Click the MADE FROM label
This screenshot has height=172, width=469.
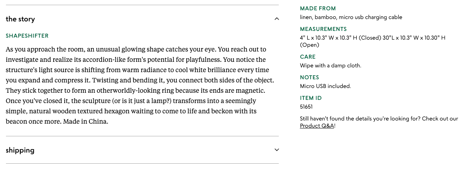tap(318, 8)
